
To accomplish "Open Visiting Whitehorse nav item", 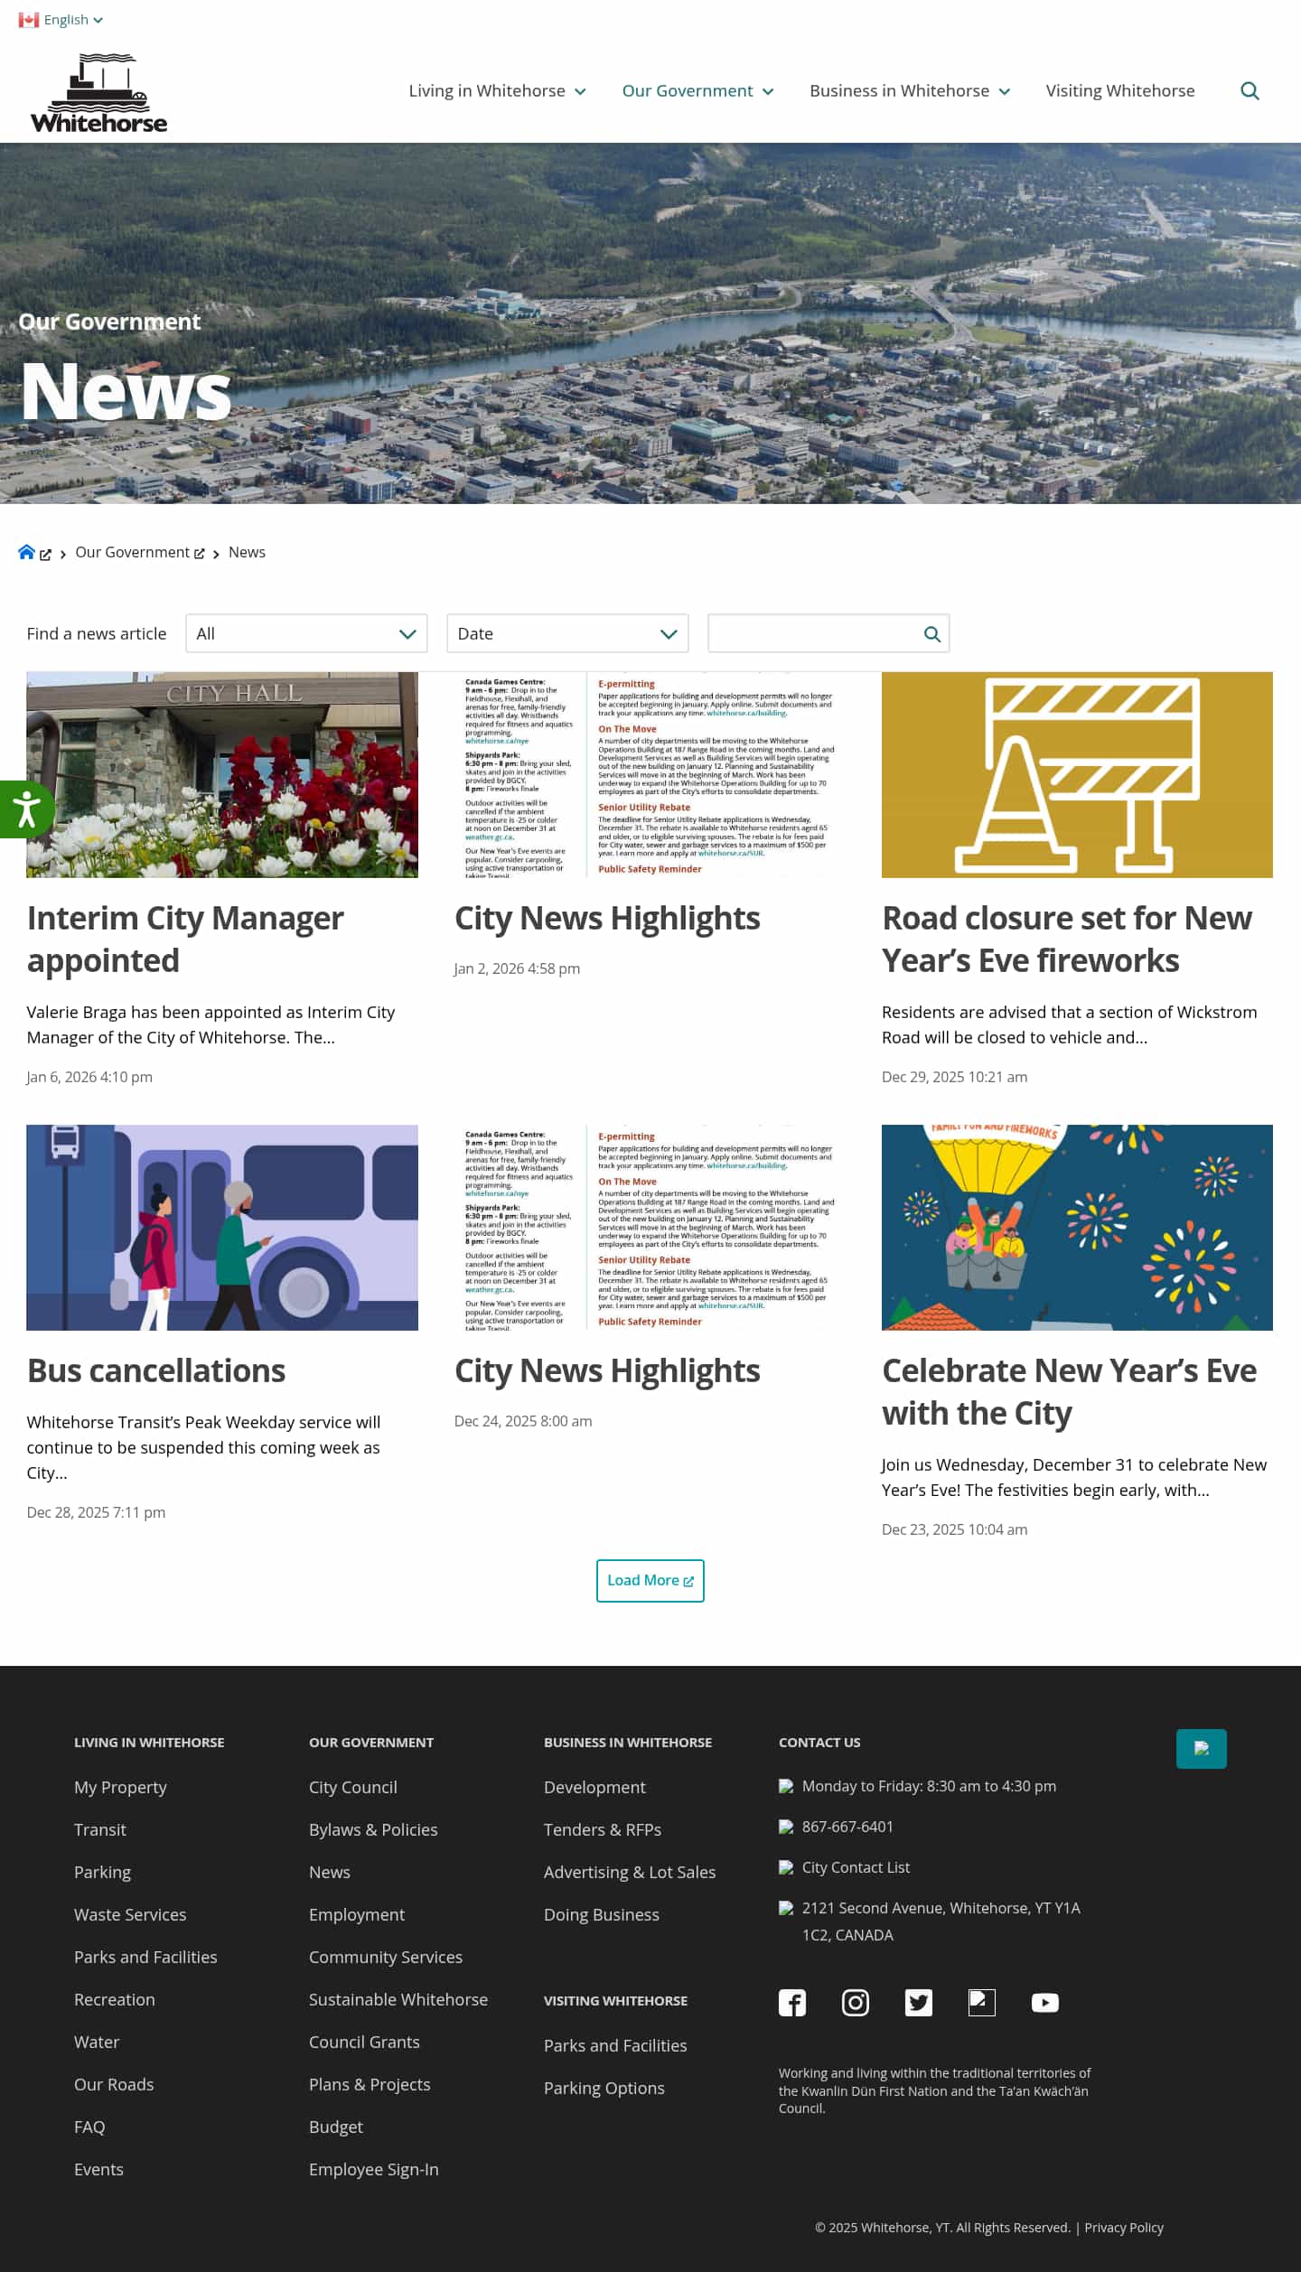I will [1120, 91].
